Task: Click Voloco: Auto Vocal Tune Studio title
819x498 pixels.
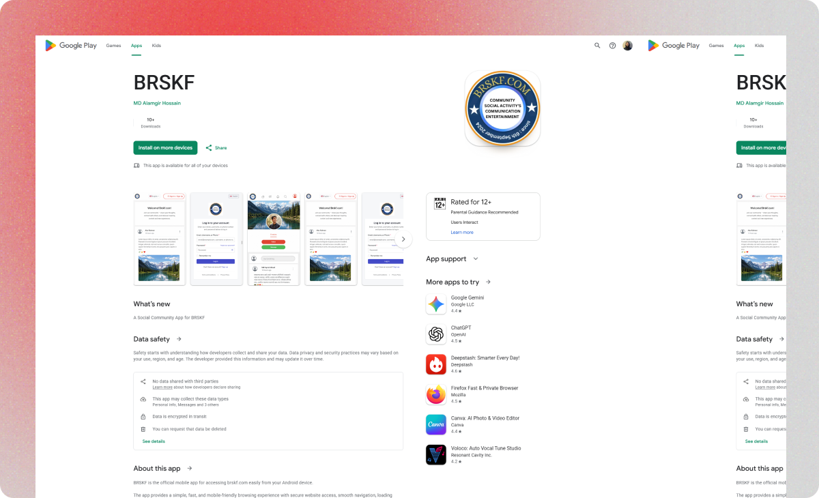Action: (x=486, y=448)
